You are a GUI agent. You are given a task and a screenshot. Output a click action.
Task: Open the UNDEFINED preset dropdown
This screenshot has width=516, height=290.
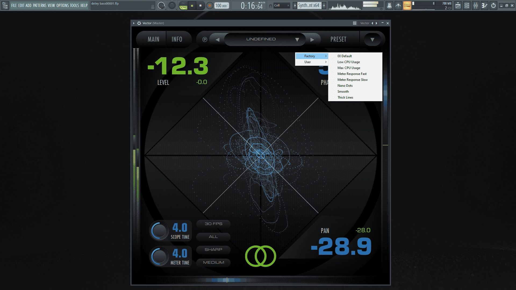point(265,39)
